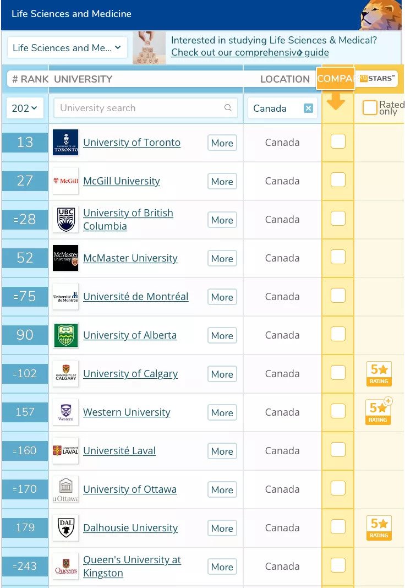Tick compare checkbox for University of Toronto
Viewport: 405px width, 588px height.
[338, 141]
